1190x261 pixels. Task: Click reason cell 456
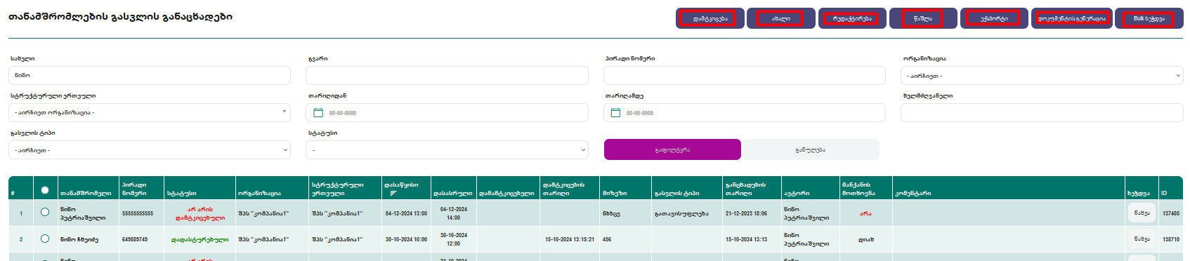coord(607,239)
